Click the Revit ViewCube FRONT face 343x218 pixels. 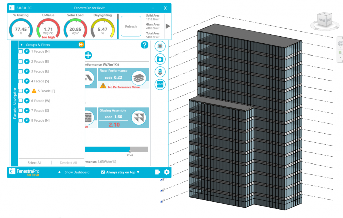(322, 20)
